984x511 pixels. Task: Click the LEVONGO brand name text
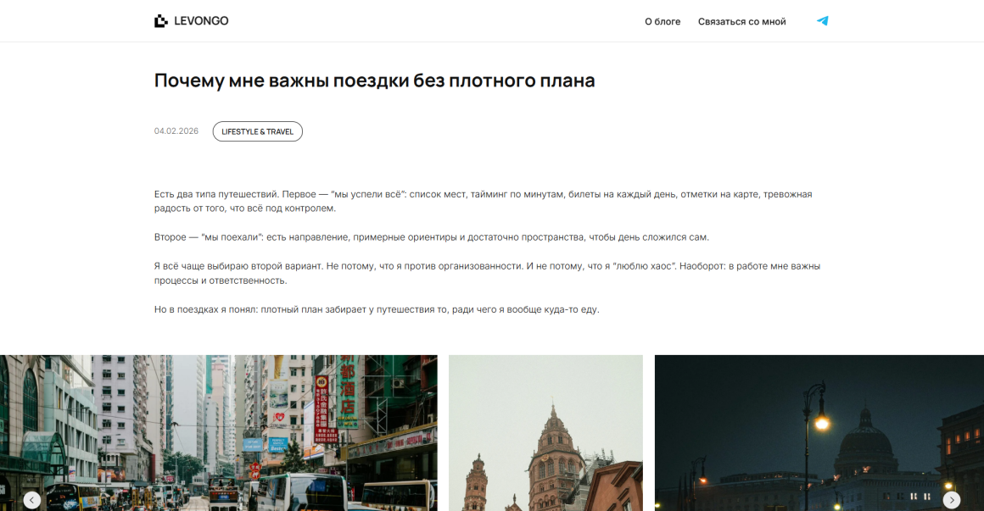[201, 21]
